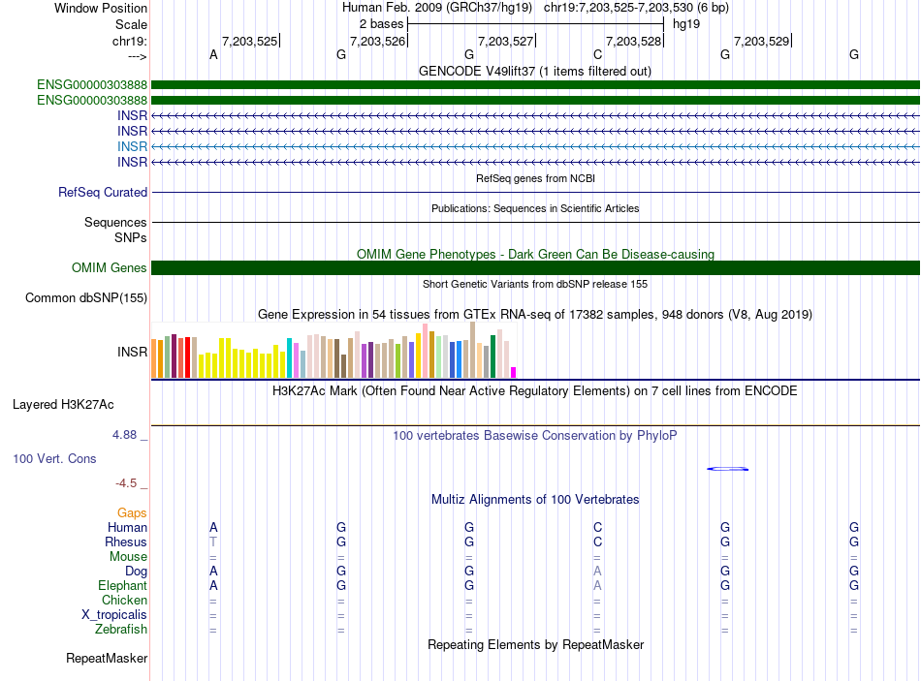The width and height of the screenshot is (921, 681).
Task: Open the RefSeq Curated track label
Action: click(x=103, y=192)
